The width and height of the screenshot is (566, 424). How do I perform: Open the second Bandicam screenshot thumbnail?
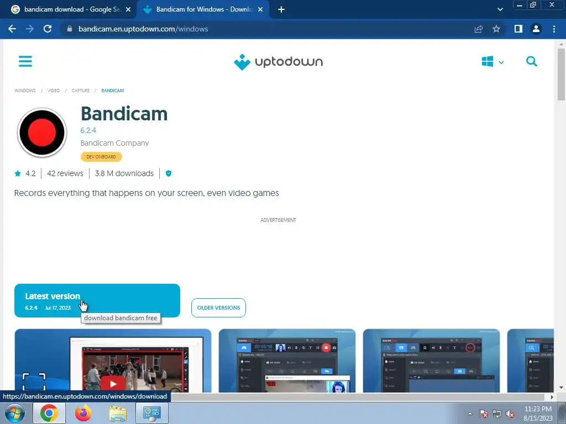click(x=287, y=361)
